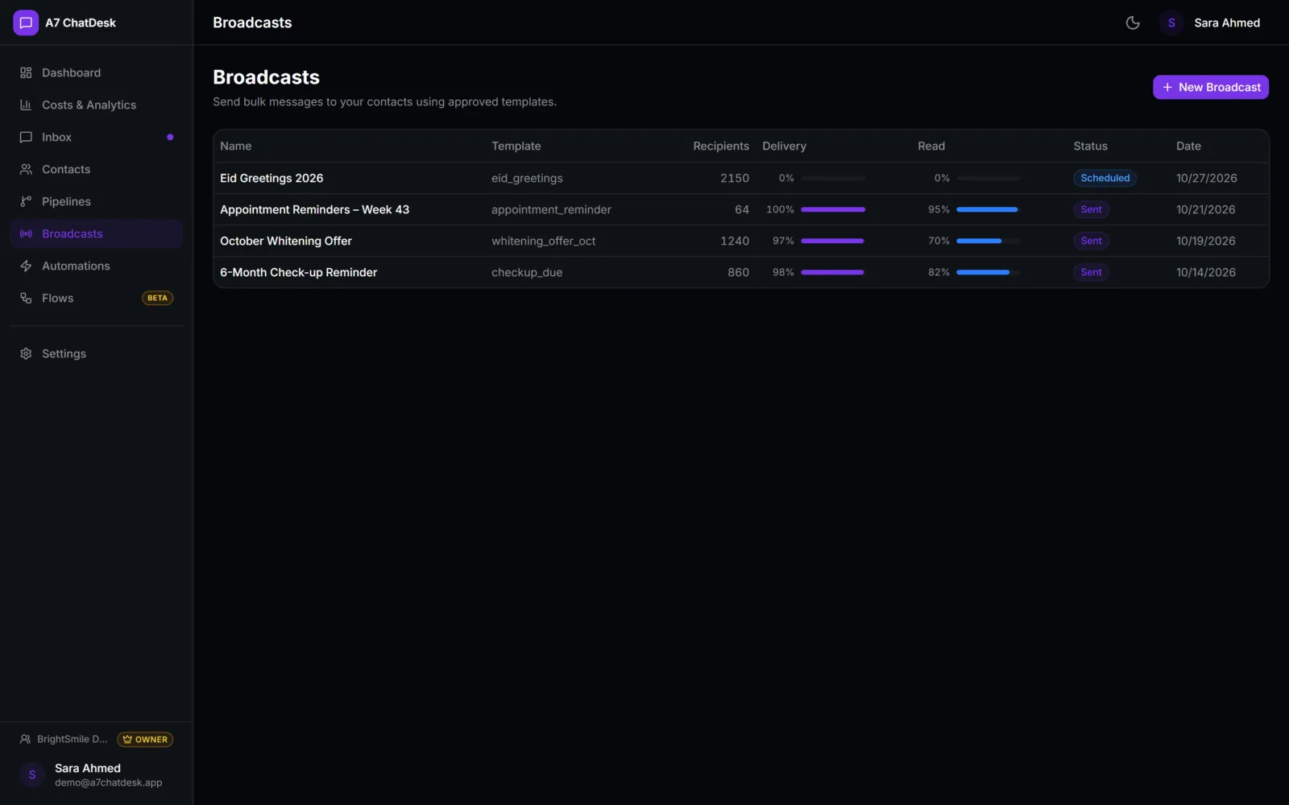The height and width of the screenshot is (805, 1289).
Task: Click the recipients count 2150
Action: 735,178
